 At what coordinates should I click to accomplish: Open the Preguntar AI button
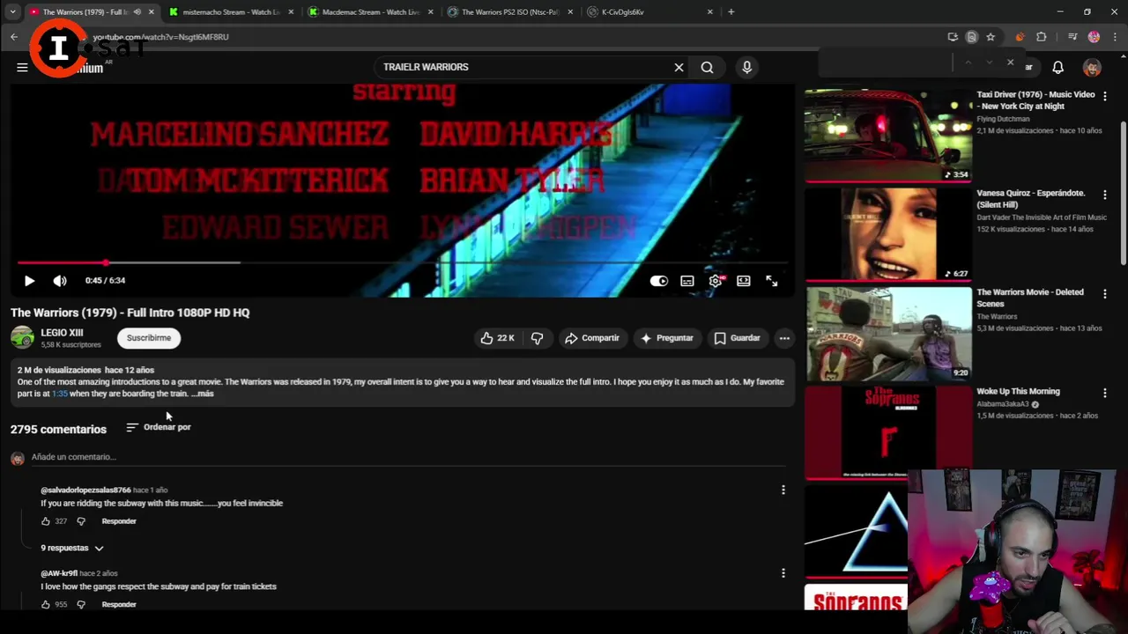click(667, 338)
